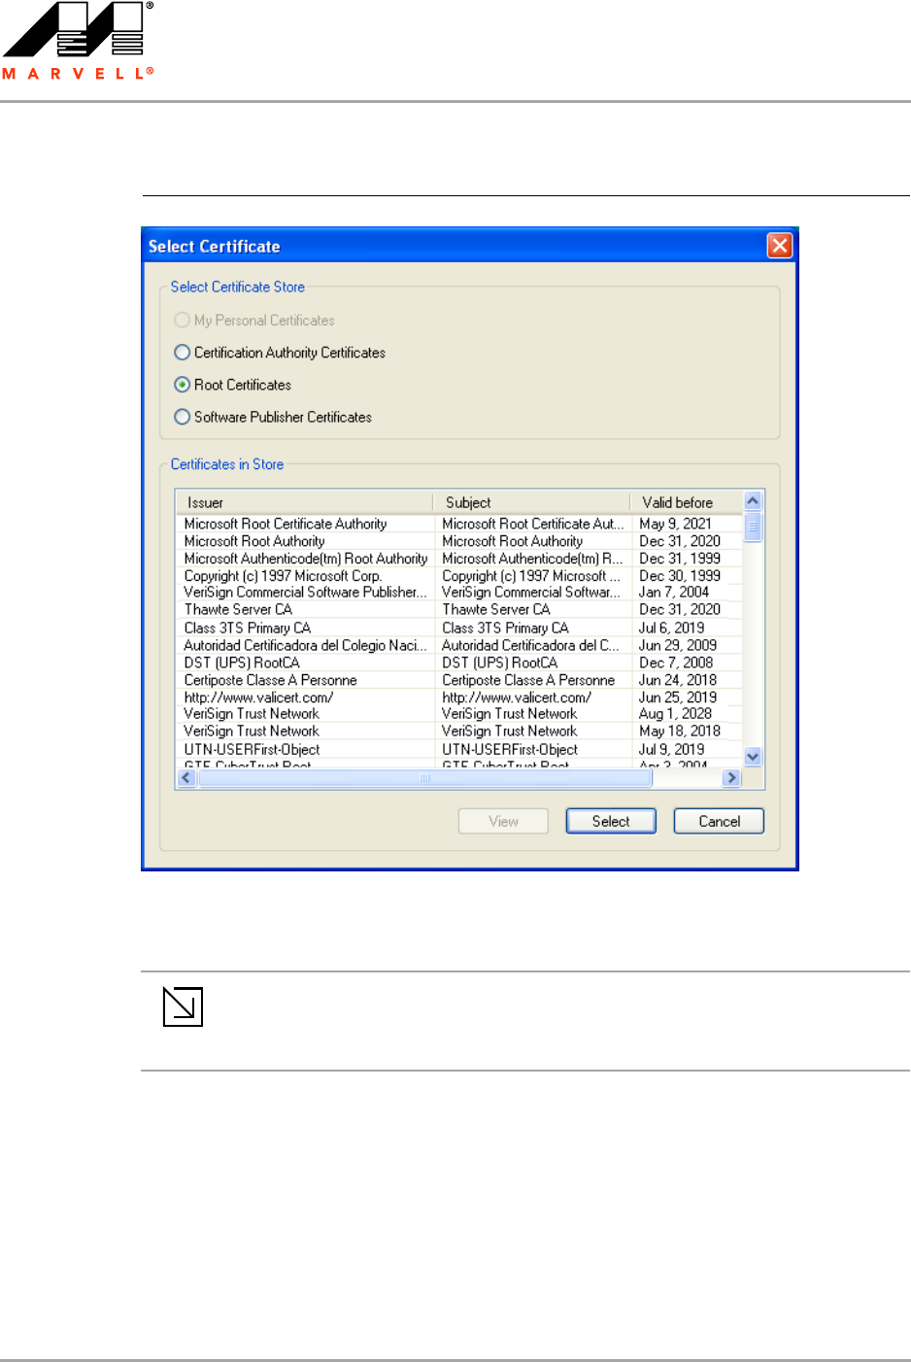The width and height of the screenshot is (911, 1362).
Task: Sort list by Issuer column header
Action: pyautogui.click(x=304, y=502)
